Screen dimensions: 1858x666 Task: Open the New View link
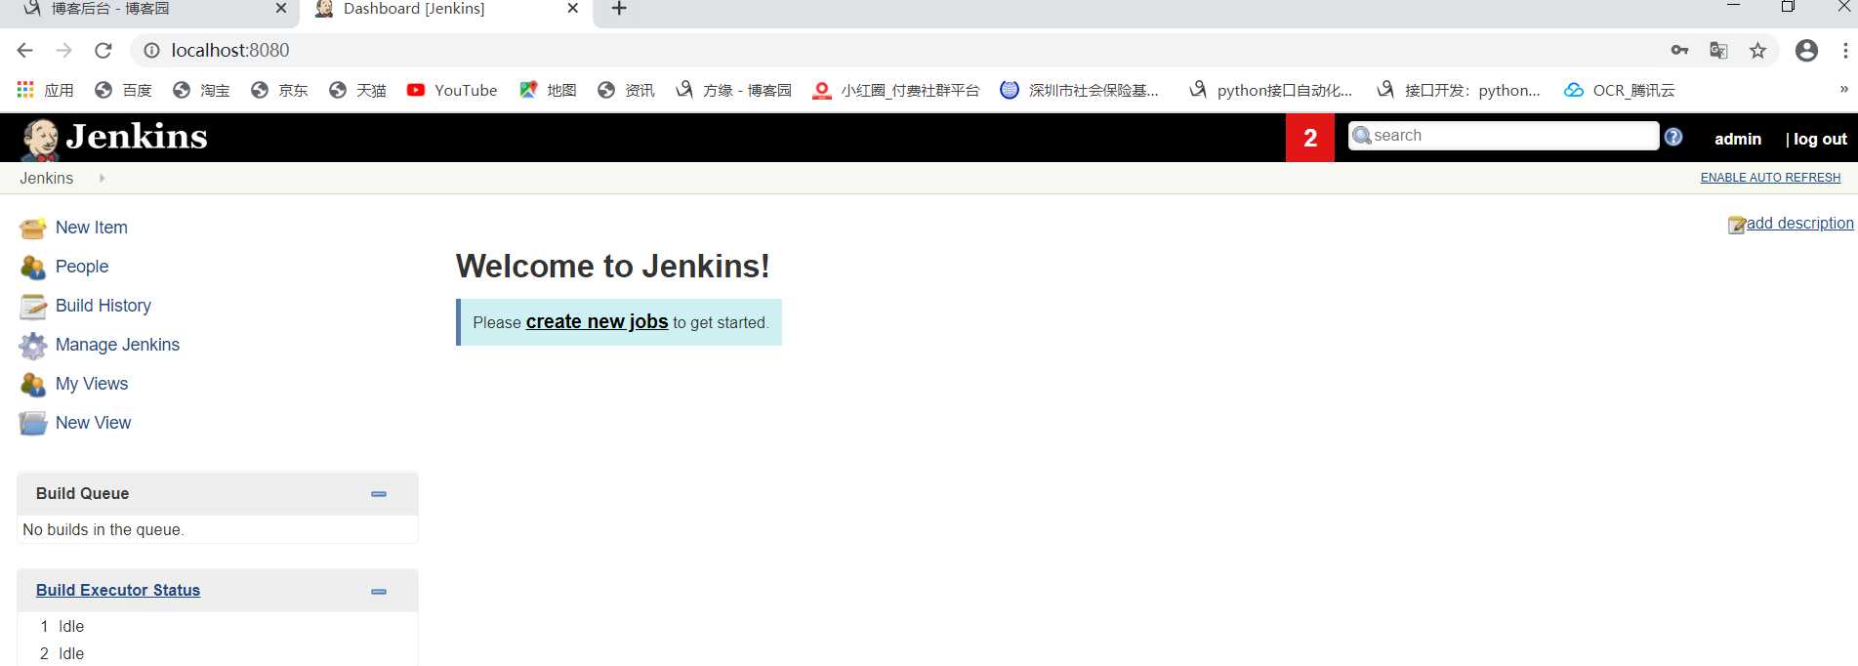tap(93, 423)
